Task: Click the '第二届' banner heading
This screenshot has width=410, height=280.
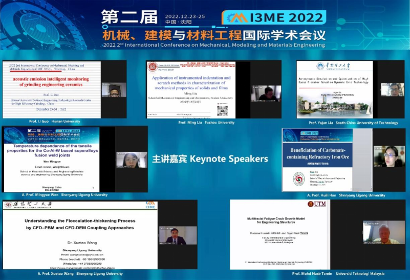Action: [x=129, y=17]
